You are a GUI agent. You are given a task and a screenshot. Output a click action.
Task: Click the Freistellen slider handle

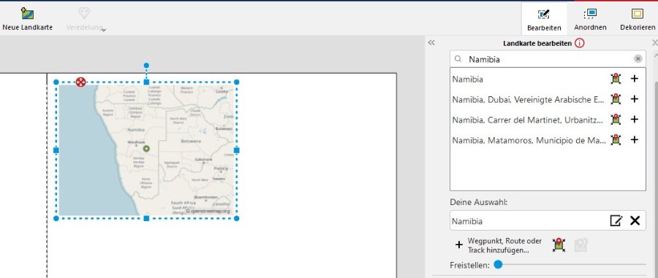point(498,265)
